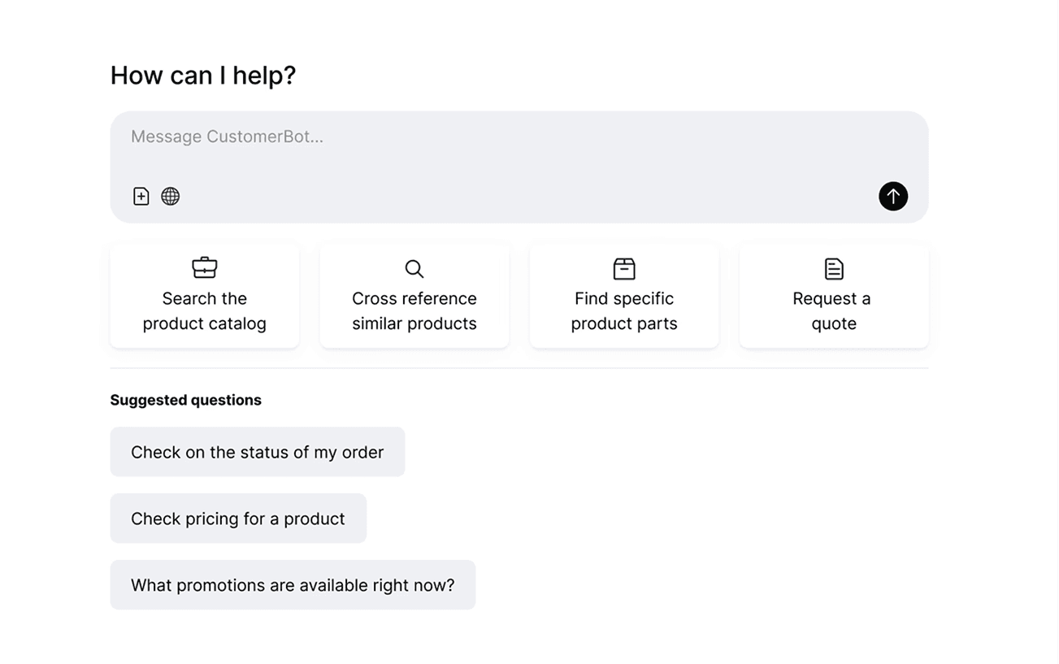Choose 'Cross reference similar products' label
Image resolution: width=1059 pixels, height=664 pixels.
[x=414, y=311]
